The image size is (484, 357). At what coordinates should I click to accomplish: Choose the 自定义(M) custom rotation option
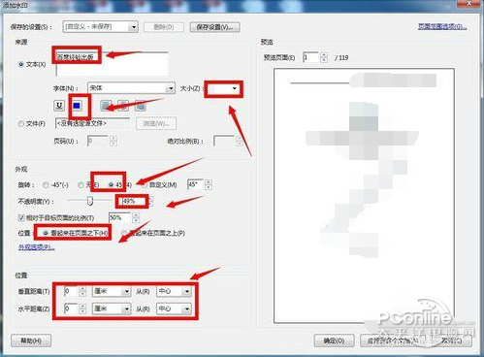145,184
